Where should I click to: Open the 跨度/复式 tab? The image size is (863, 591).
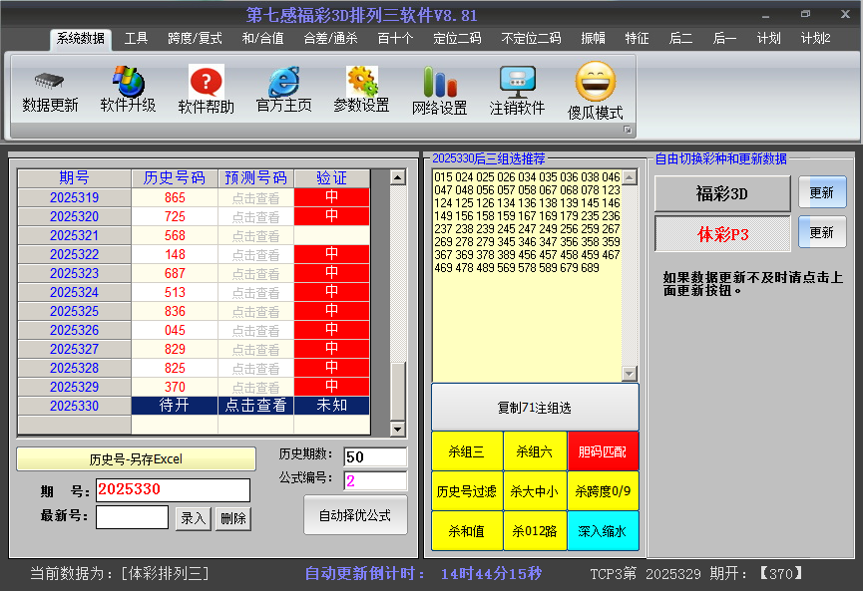(x=195, y=39)
